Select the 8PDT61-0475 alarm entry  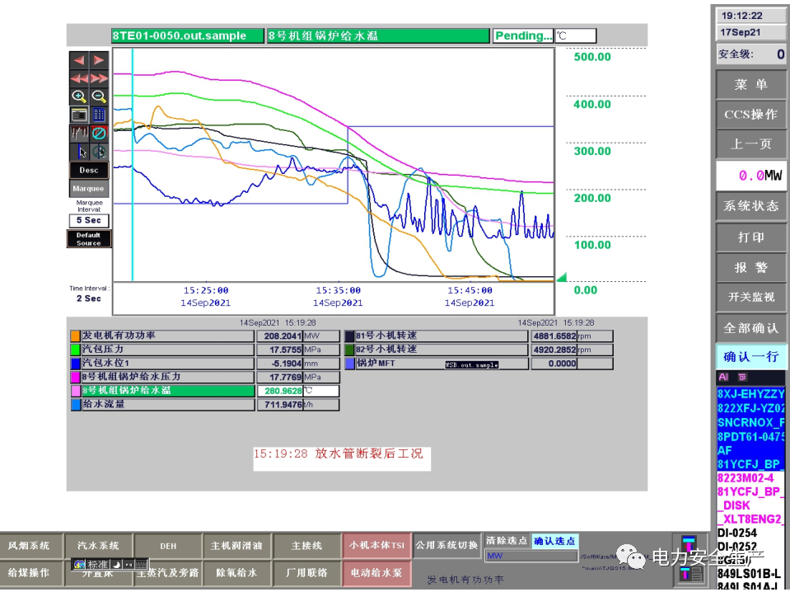750,437
